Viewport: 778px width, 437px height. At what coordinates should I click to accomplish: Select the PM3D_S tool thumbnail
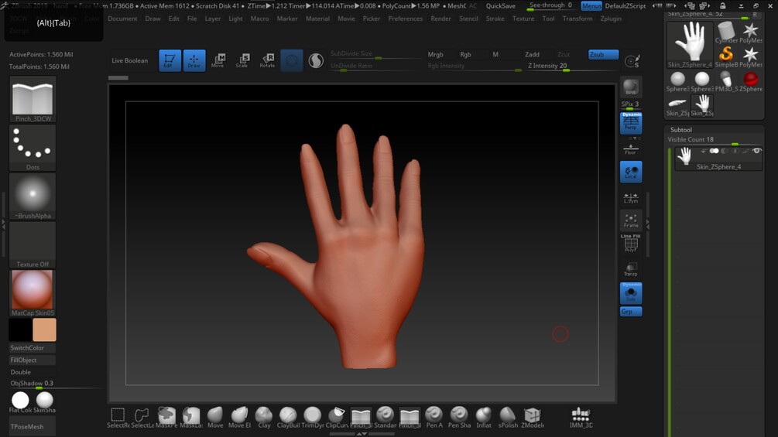coord(726,81)
